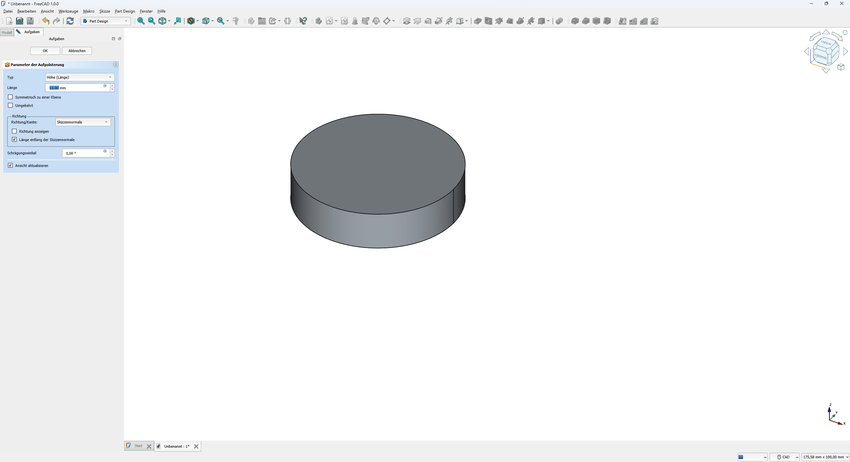Open the Part Design workbench selector
Viewport: 850px width, 462px height.
pyautogui.click(x=106, y=21)
